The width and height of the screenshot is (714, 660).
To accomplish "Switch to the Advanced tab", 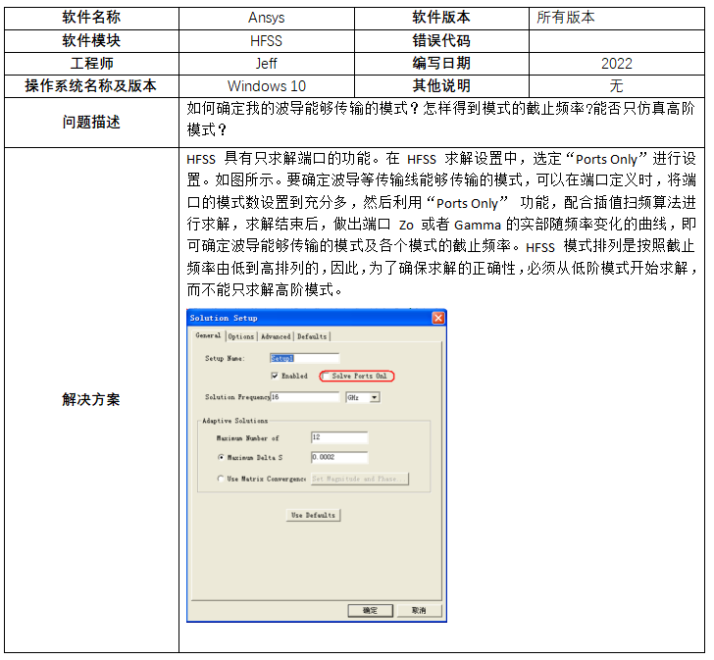I will click(x=276, y=336).
